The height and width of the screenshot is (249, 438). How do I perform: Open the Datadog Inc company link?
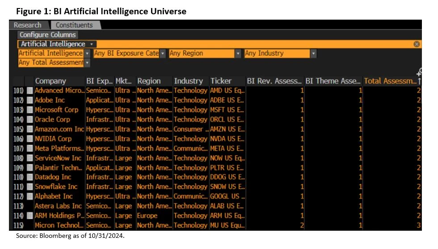(53, 177)
